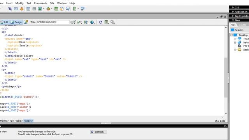The height and width of the screenshot is (140, 249).
Task: Collapse the Desktop tree node
Action: pos(231,35)
